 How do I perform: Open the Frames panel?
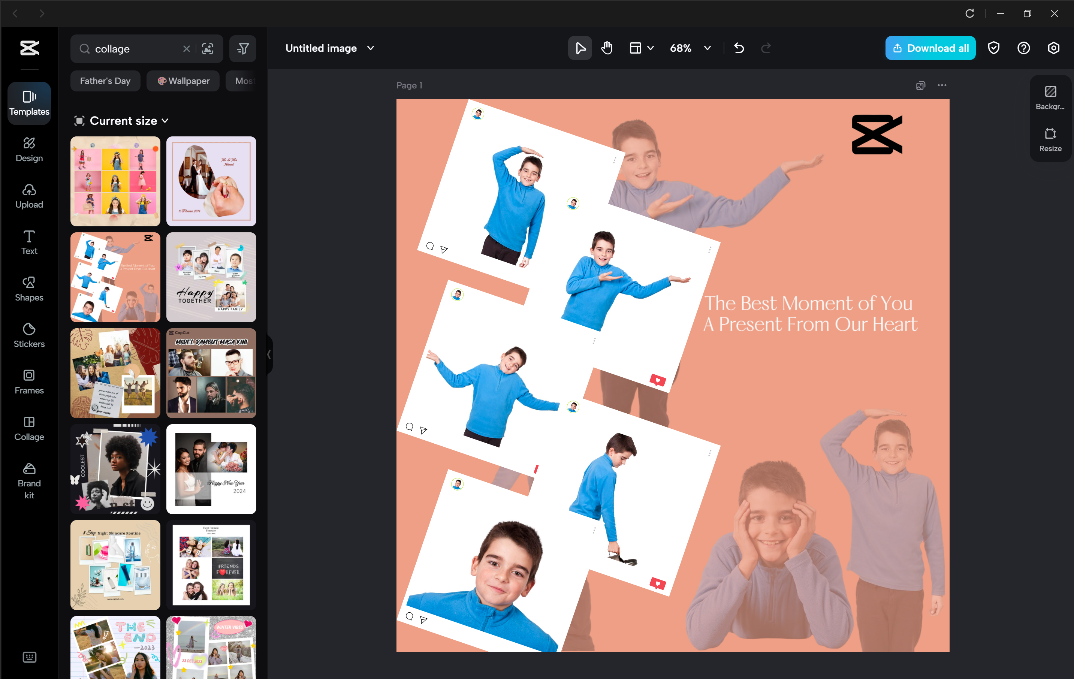coord(29,382)
